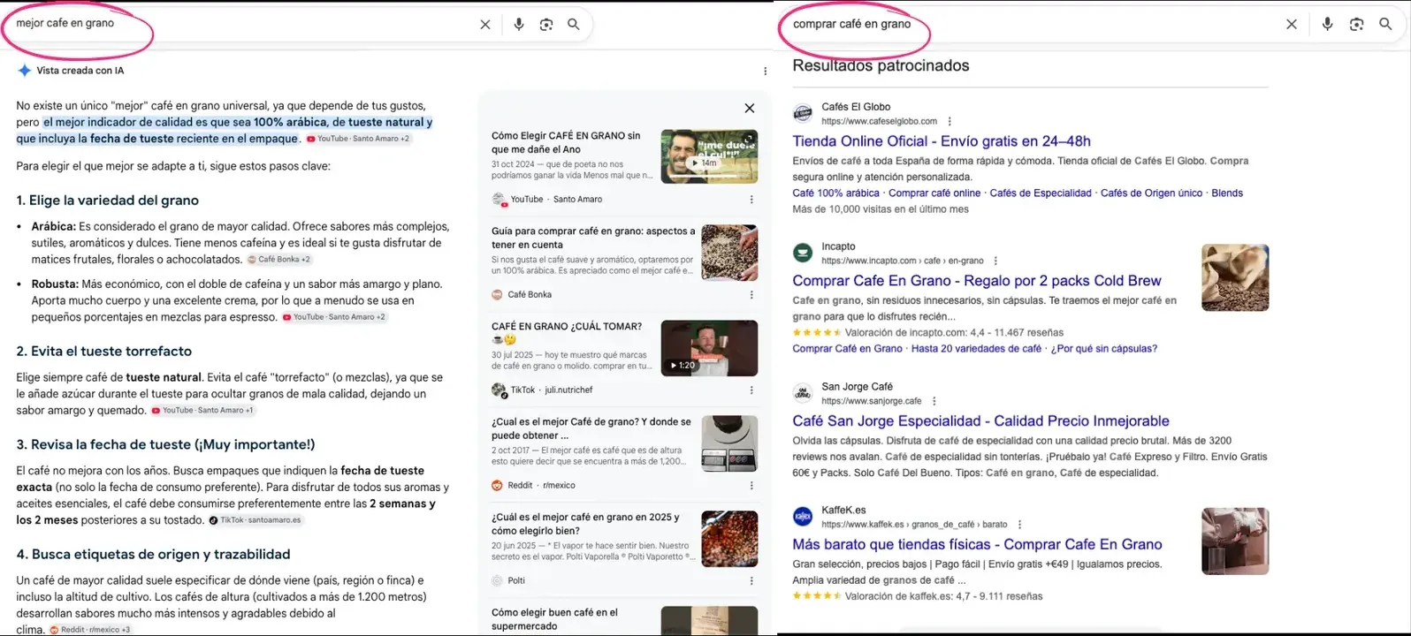Open more options for Incapto ad
Viewport: 1411px width, 636px height.
point(995,261)
